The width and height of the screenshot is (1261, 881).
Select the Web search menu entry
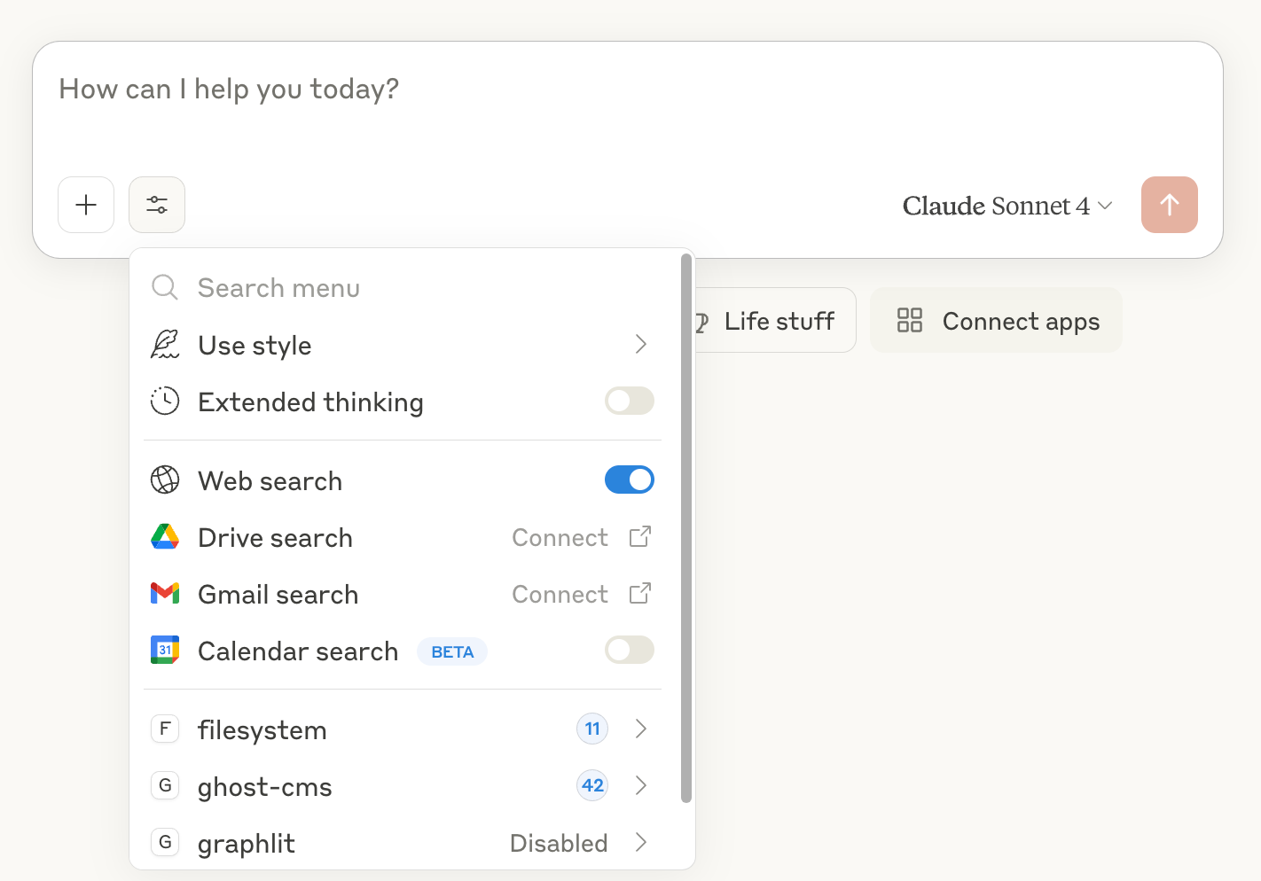point(403,479)
